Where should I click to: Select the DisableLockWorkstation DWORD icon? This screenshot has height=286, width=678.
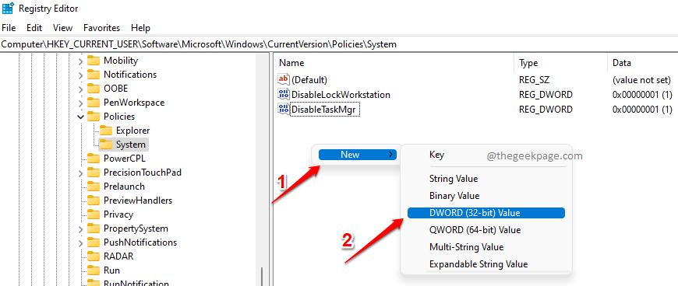[284, 95]
